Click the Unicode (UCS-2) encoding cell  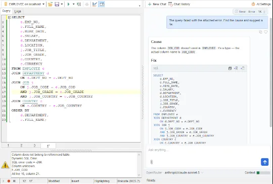(129, 181)
